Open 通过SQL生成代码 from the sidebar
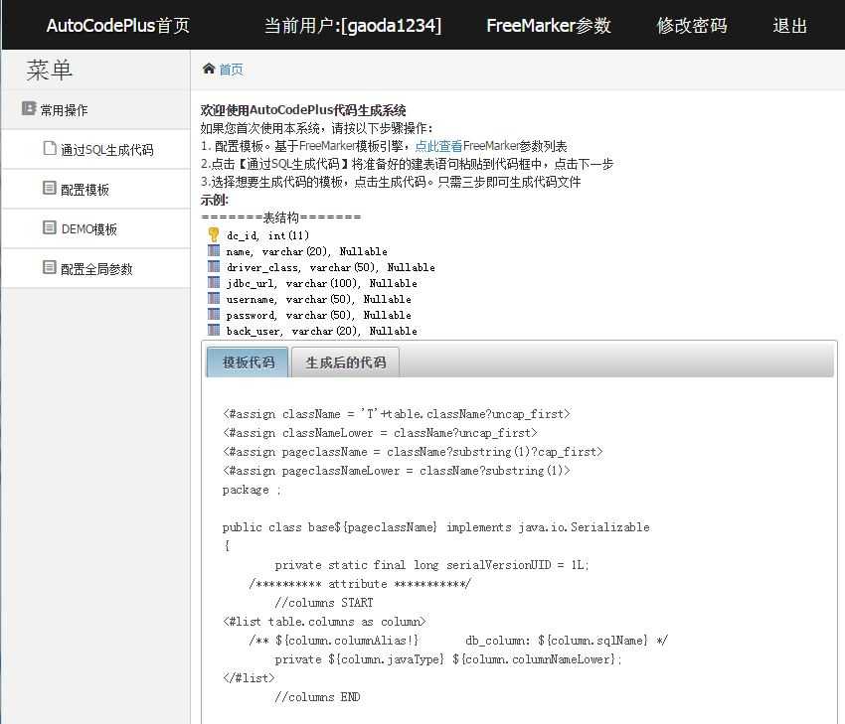This screenshot has height=724, width=845. pyautogui.click(x=106, y=150)
